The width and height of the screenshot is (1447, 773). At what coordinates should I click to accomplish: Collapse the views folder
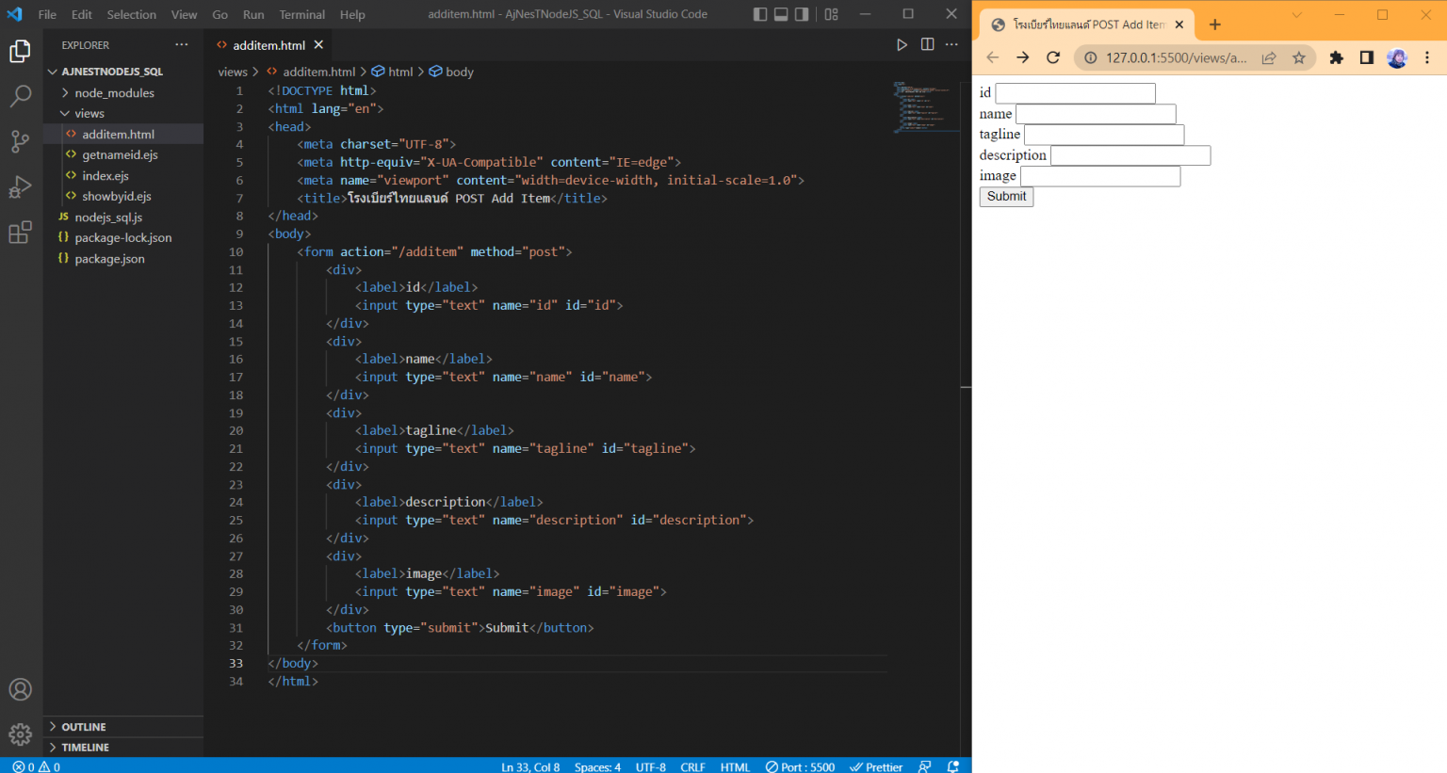[x=89, y=114]
